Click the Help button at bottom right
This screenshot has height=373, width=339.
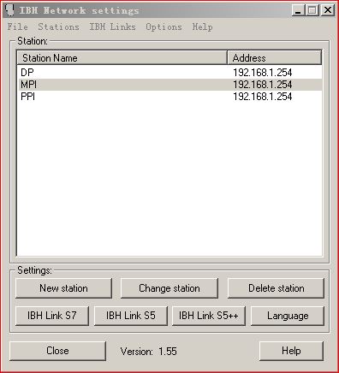point(291,351)
